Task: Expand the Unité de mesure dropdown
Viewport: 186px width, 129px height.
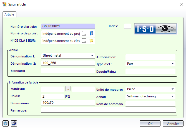Action: 173,89
